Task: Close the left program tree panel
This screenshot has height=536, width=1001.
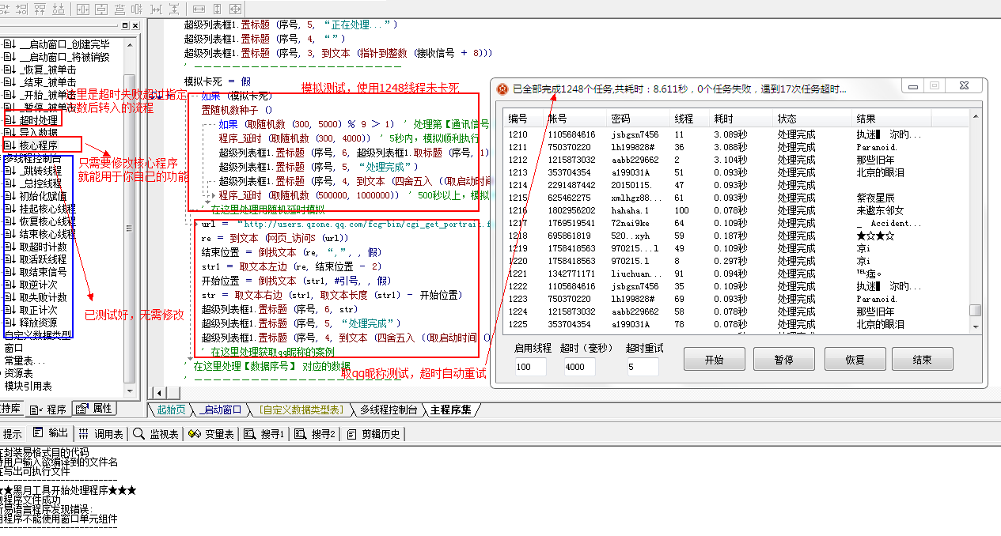Action: point(135,25)
